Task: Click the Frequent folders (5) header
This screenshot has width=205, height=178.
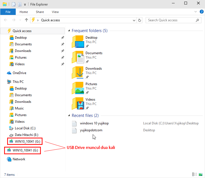Action: pos(90,31)
